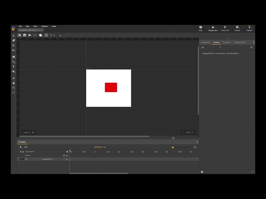This screenshot has height=199, width=266.
Task: Open the right panel options kebab menu
Action: (x=254, y=42)
